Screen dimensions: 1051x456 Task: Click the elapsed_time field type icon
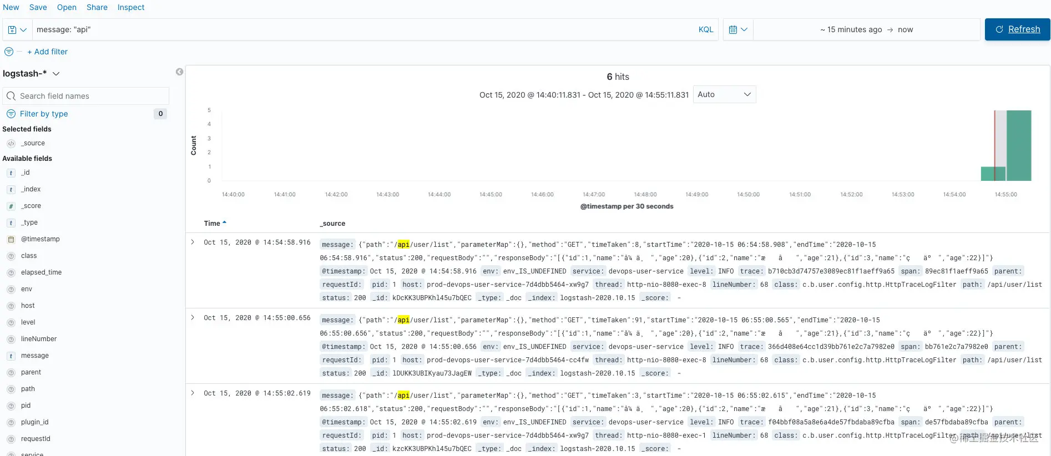tap(11, 272)
